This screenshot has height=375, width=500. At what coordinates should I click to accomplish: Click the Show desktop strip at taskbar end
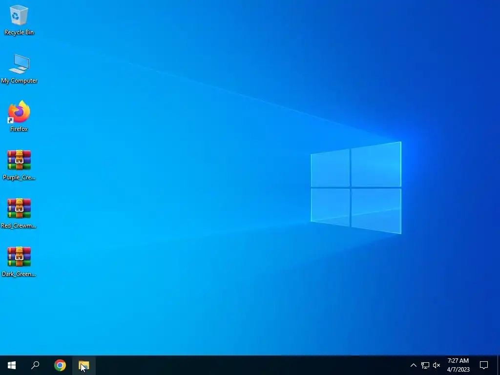pos(499,365)
